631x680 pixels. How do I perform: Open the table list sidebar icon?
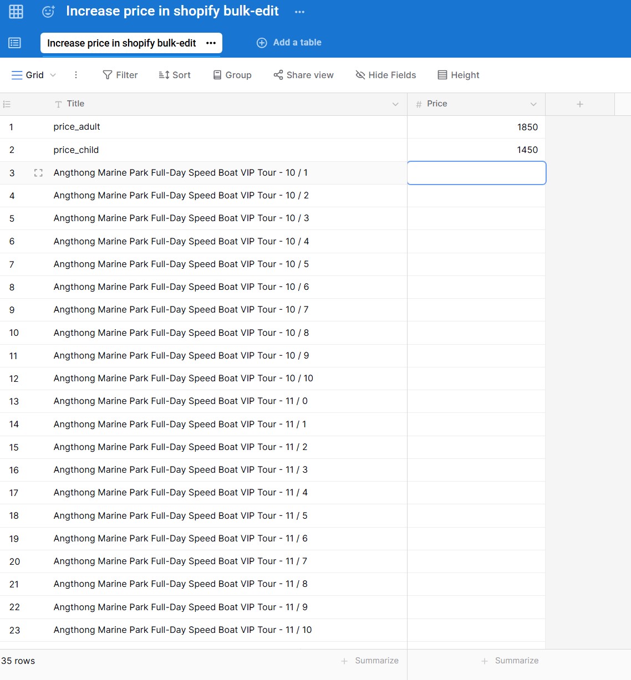click(x=15, y=43)
